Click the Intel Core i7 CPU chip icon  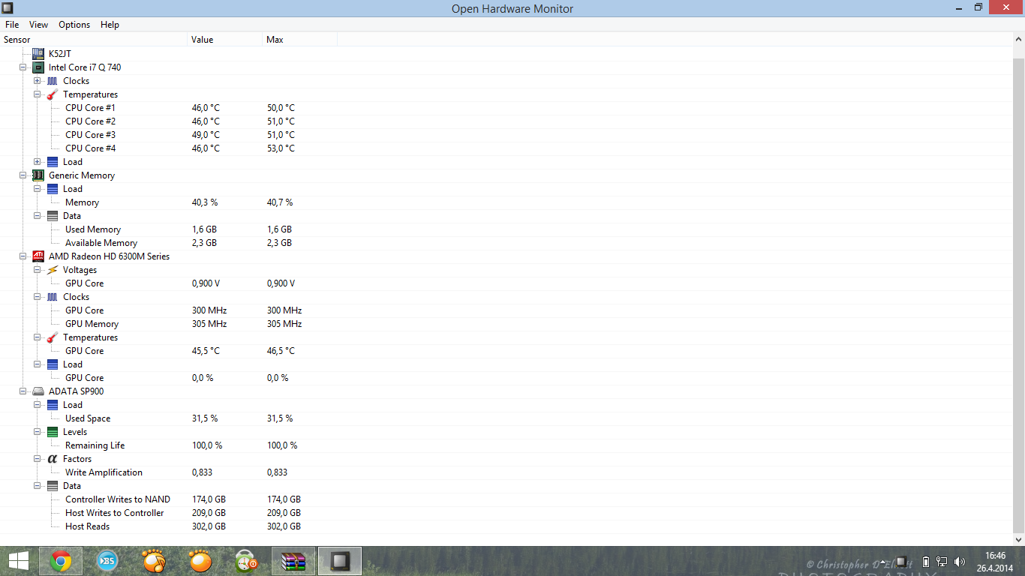pyautogui.click(x=38, y=67)
